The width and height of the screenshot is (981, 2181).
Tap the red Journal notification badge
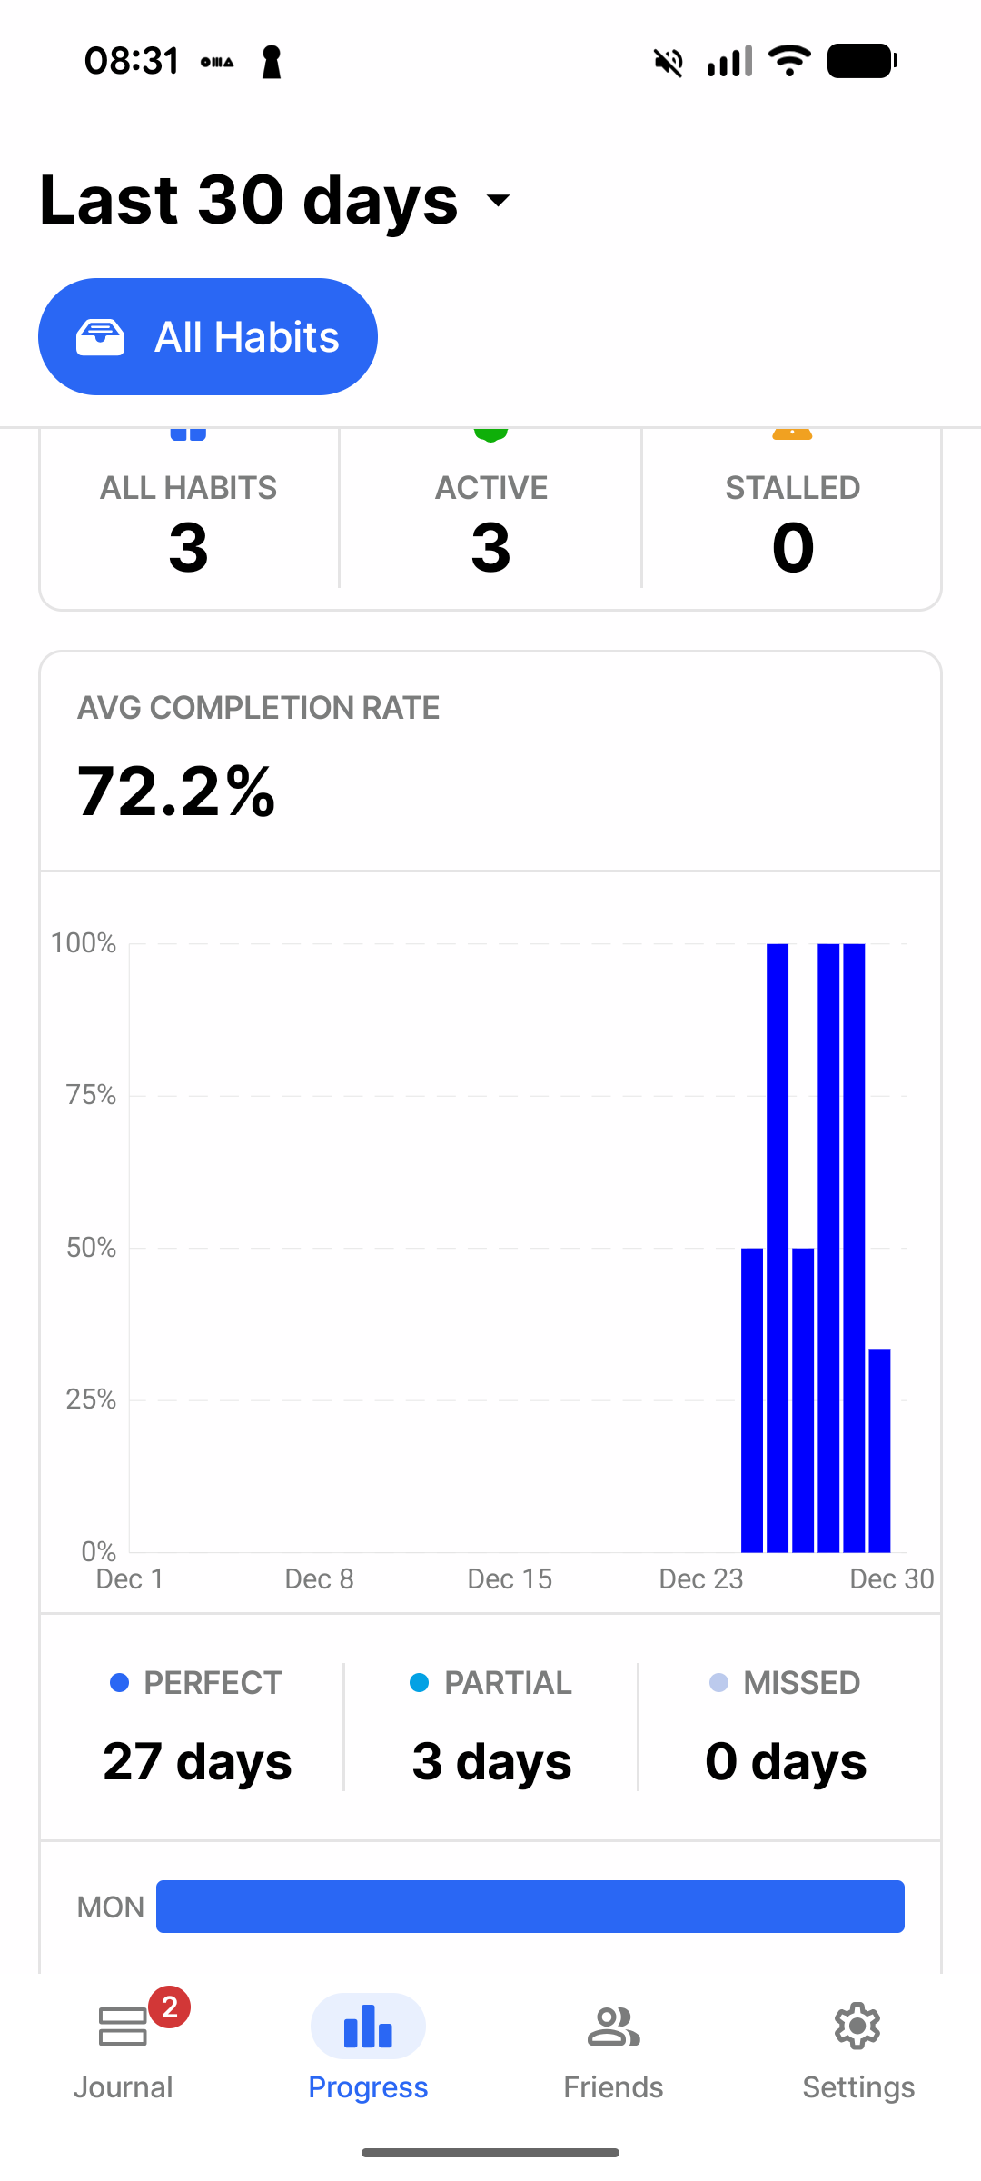click(169, 2007)
